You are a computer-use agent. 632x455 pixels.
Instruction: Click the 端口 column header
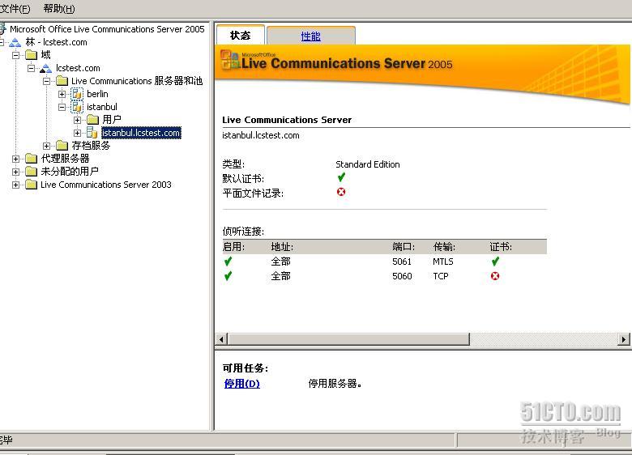(x=404, y=246)
